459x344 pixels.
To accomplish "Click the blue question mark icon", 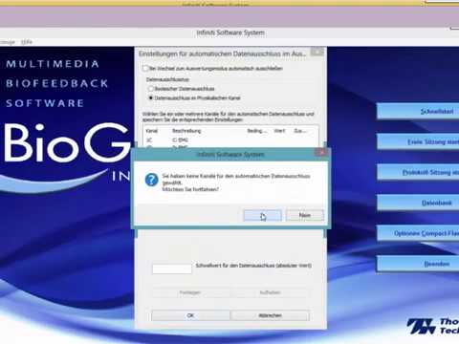I will (151, 180).
